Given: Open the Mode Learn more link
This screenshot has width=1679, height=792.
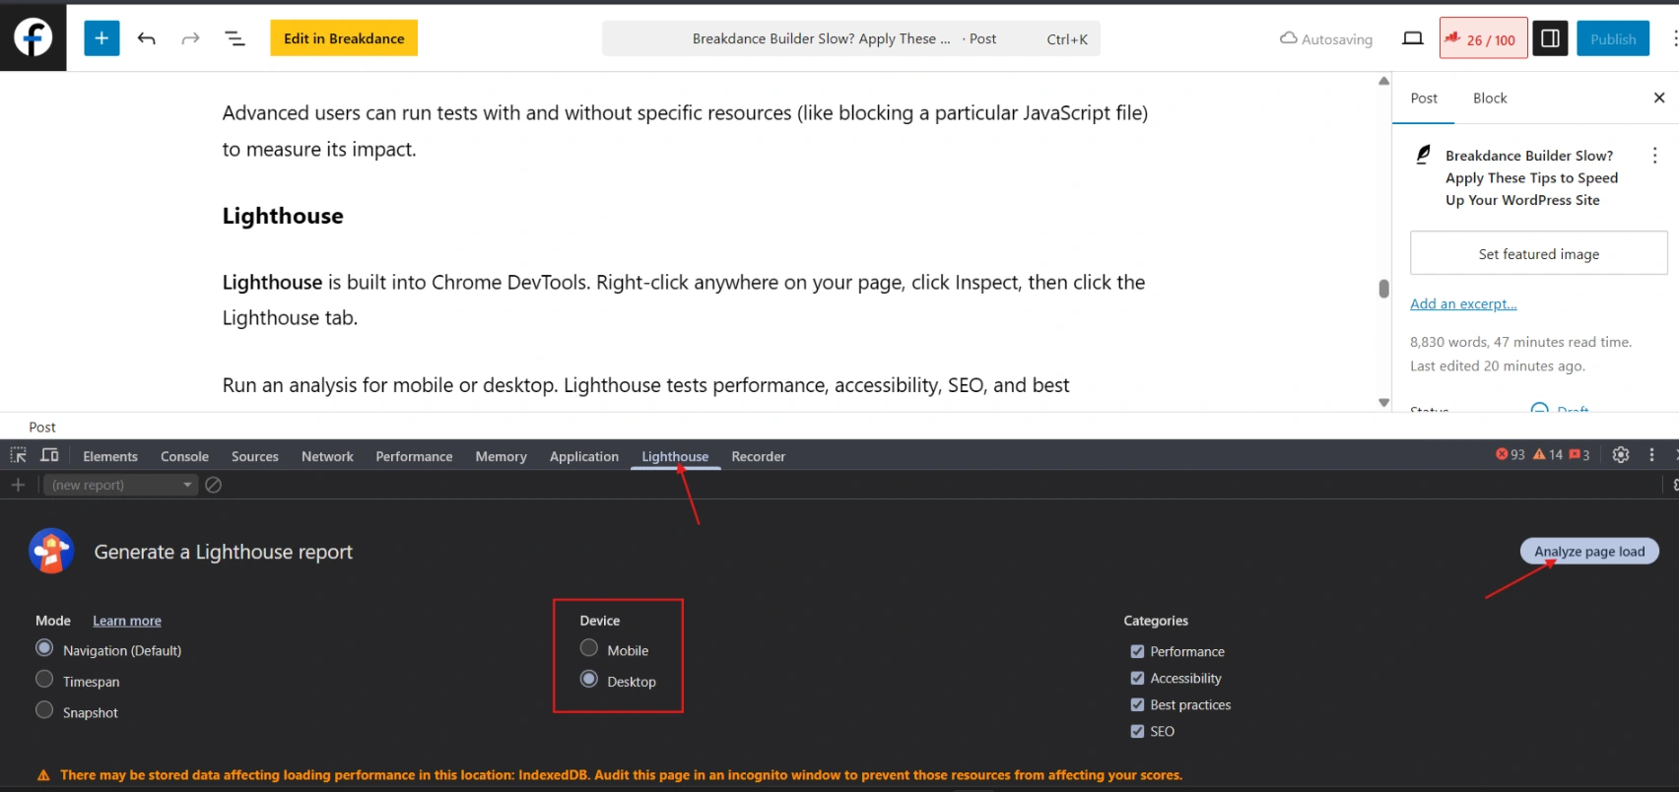Looking at the screenshot, I should click(127, 621).
